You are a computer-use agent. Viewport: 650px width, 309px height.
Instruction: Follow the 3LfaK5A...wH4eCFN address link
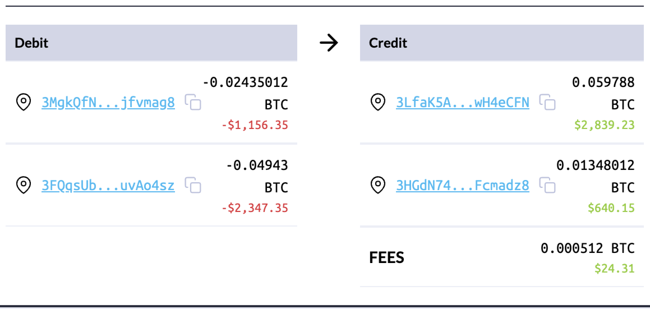pyautogui.click(x=463, y=102)
